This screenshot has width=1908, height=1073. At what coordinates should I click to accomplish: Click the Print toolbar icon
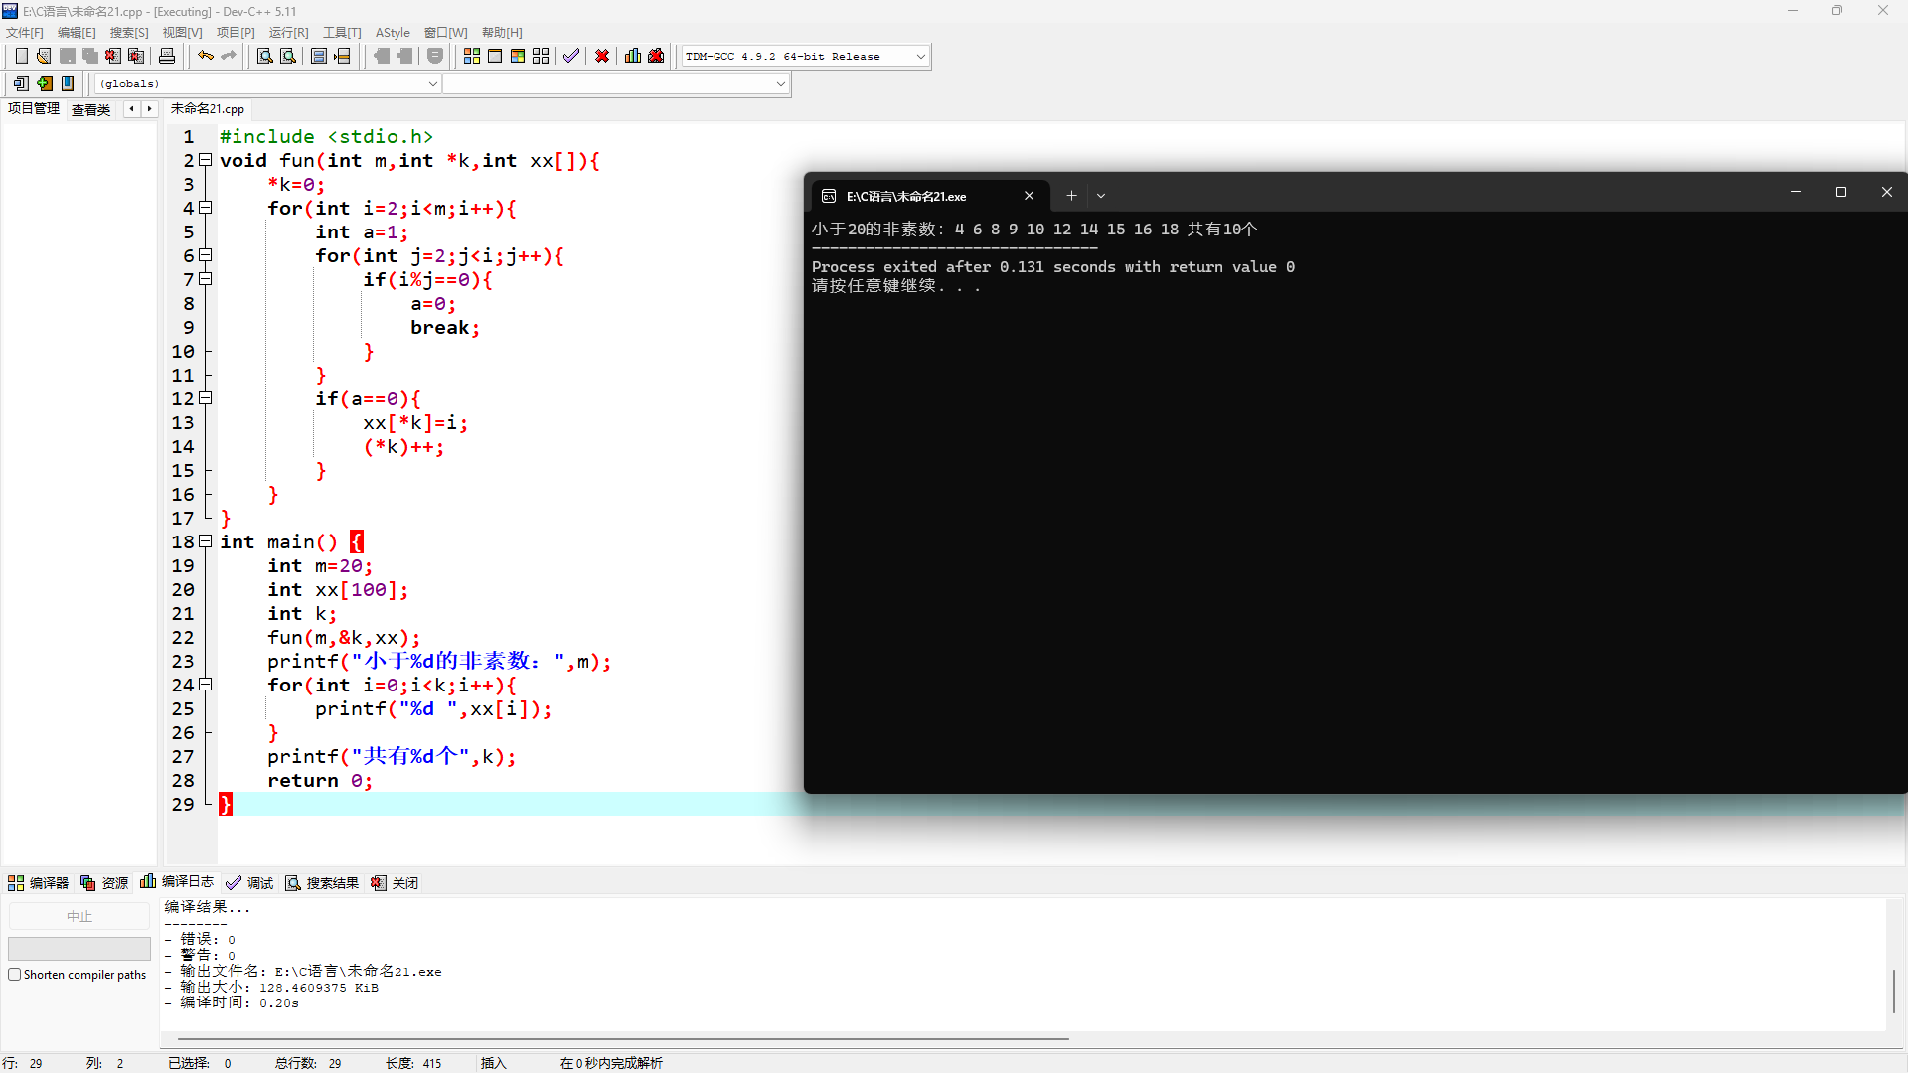167,56
